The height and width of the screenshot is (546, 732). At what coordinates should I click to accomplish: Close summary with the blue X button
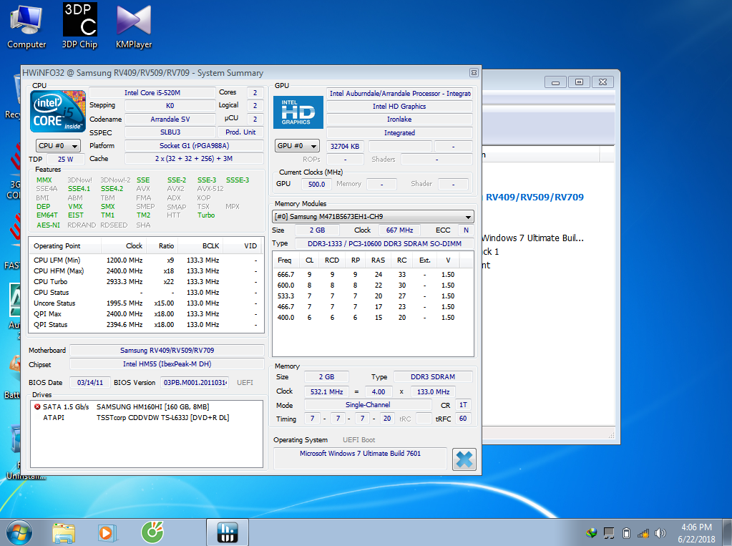(x=464, y=459)
